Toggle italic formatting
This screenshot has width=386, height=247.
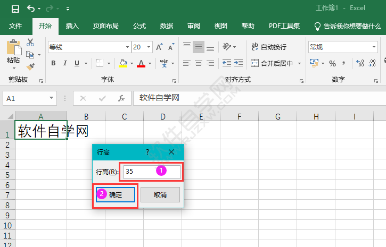65,63
